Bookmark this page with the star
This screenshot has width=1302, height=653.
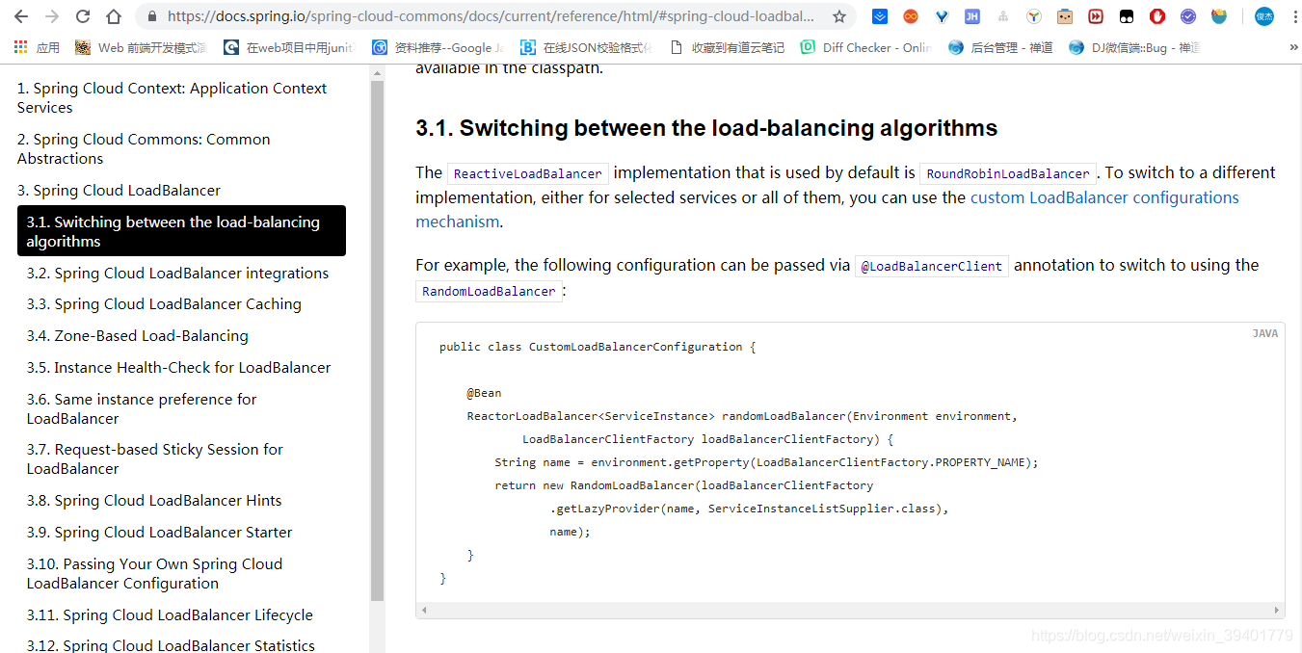[839, 16]
